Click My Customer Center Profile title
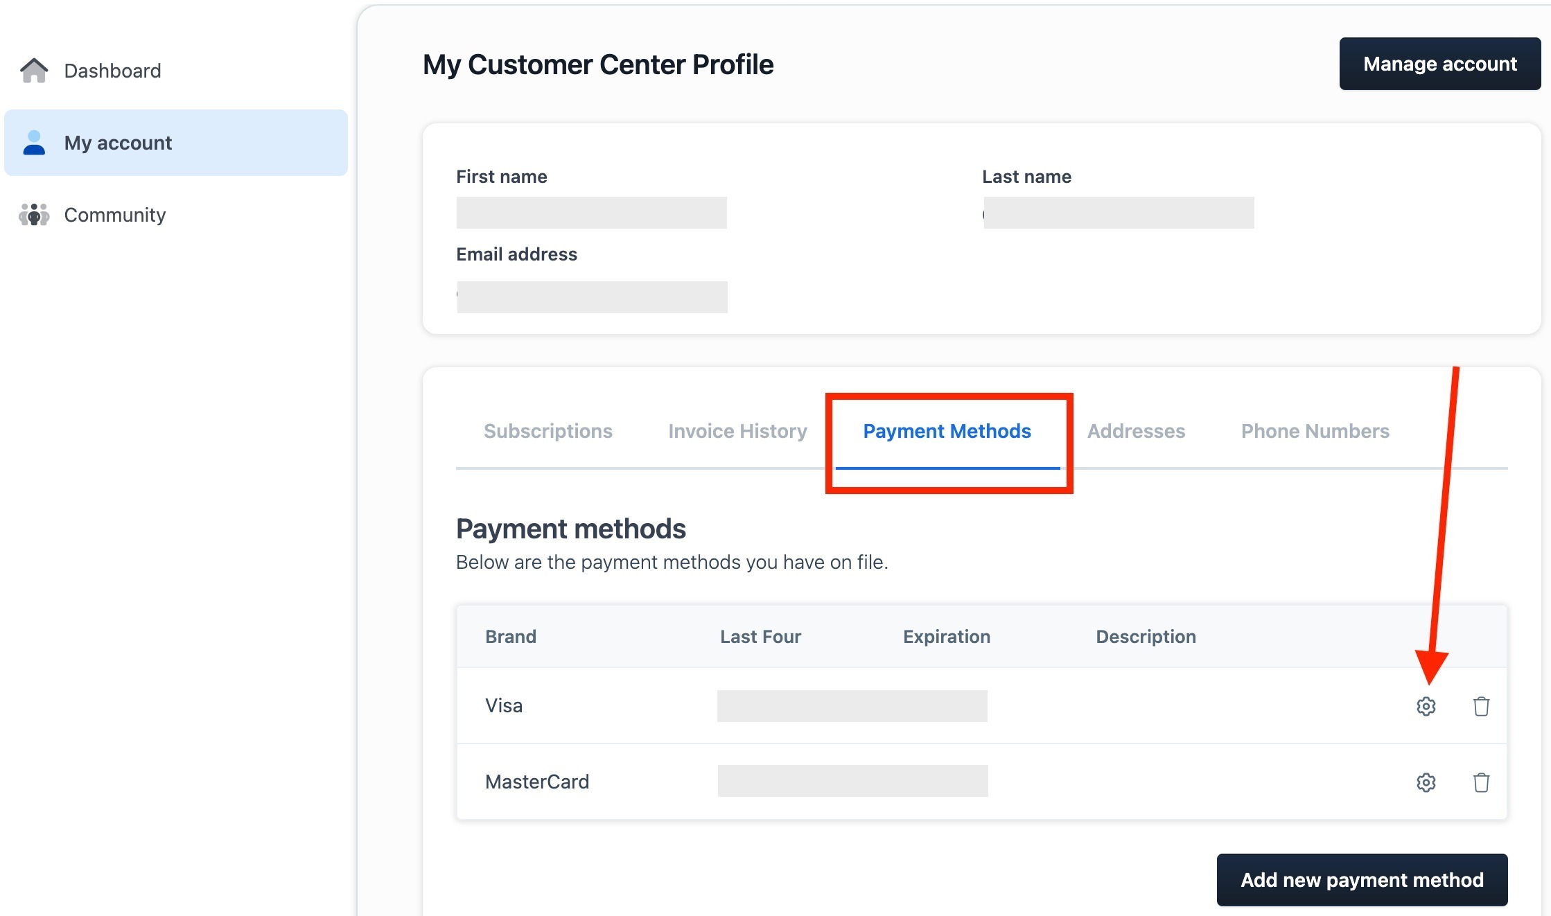The height and width of the screenshot is (916, 1551). (598, 64)
